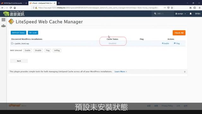202x114 pixels.
Task: Open the browser hamburger menu
Action: click(x=199, y=8)
